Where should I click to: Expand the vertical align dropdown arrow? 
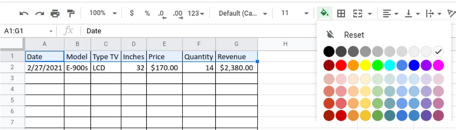[x=418, y=14]
